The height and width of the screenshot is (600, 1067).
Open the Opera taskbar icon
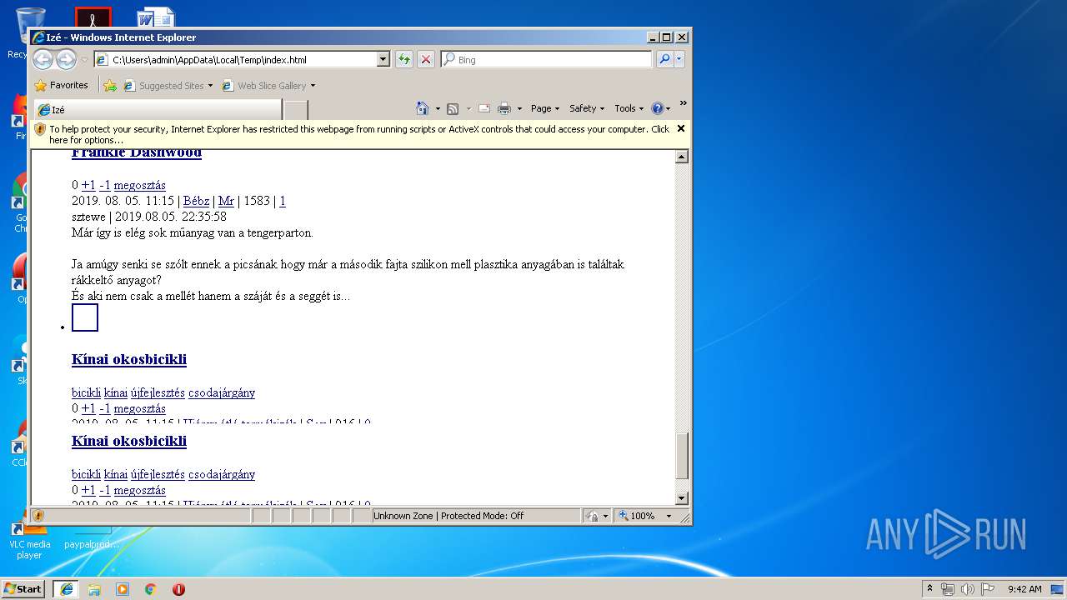tap(178, 589)
